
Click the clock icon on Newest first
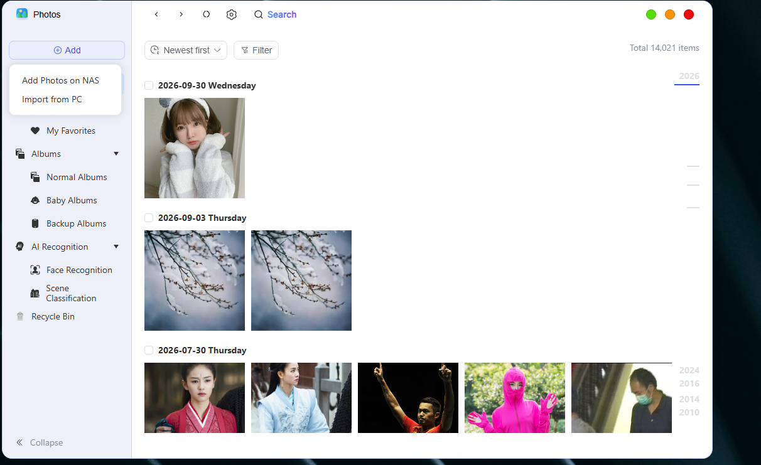point(155,50)
